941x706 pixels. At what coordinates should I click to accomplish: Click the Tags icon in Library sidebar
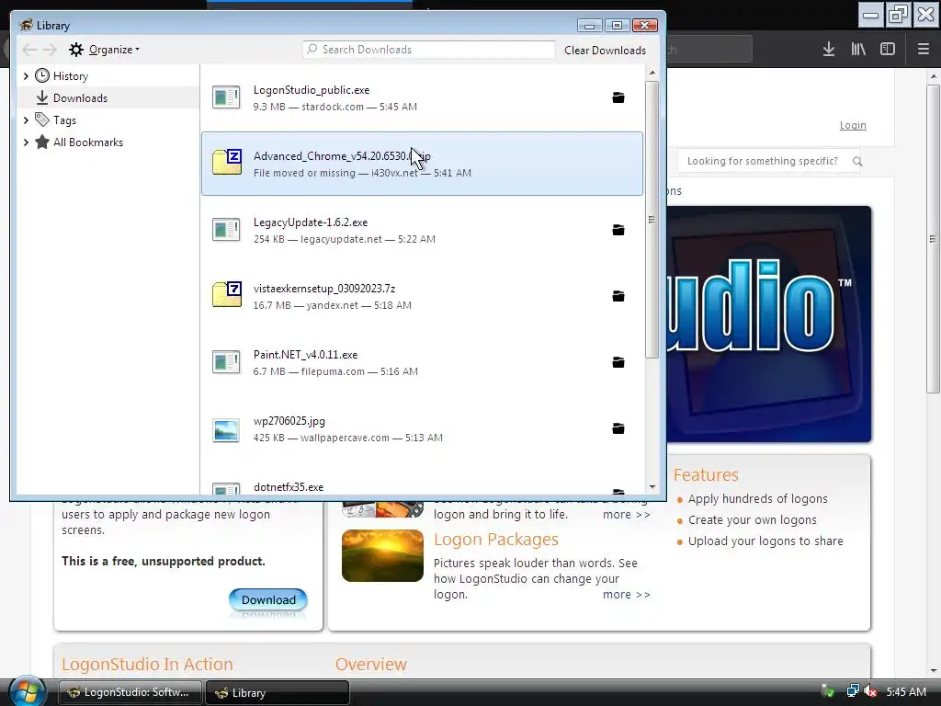coord(42,120)
